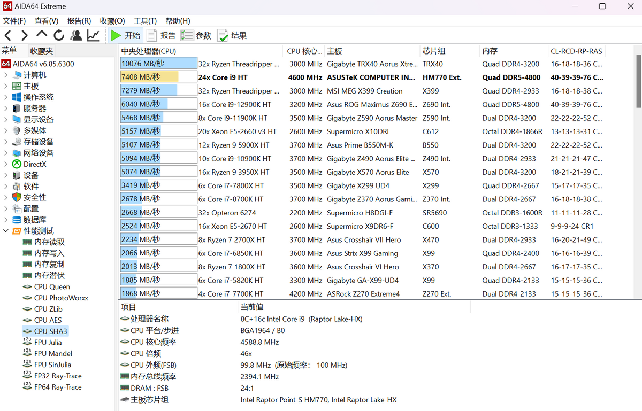Select the CPU AES benchmark icon
642x411 pixels.
pyautogui.click(x=27, y=320)
